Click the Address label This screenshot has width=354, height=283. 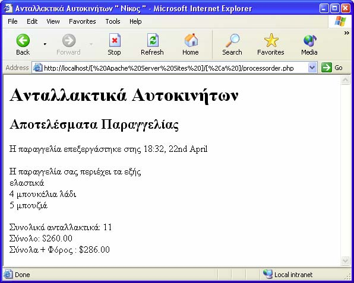point(17,68)
